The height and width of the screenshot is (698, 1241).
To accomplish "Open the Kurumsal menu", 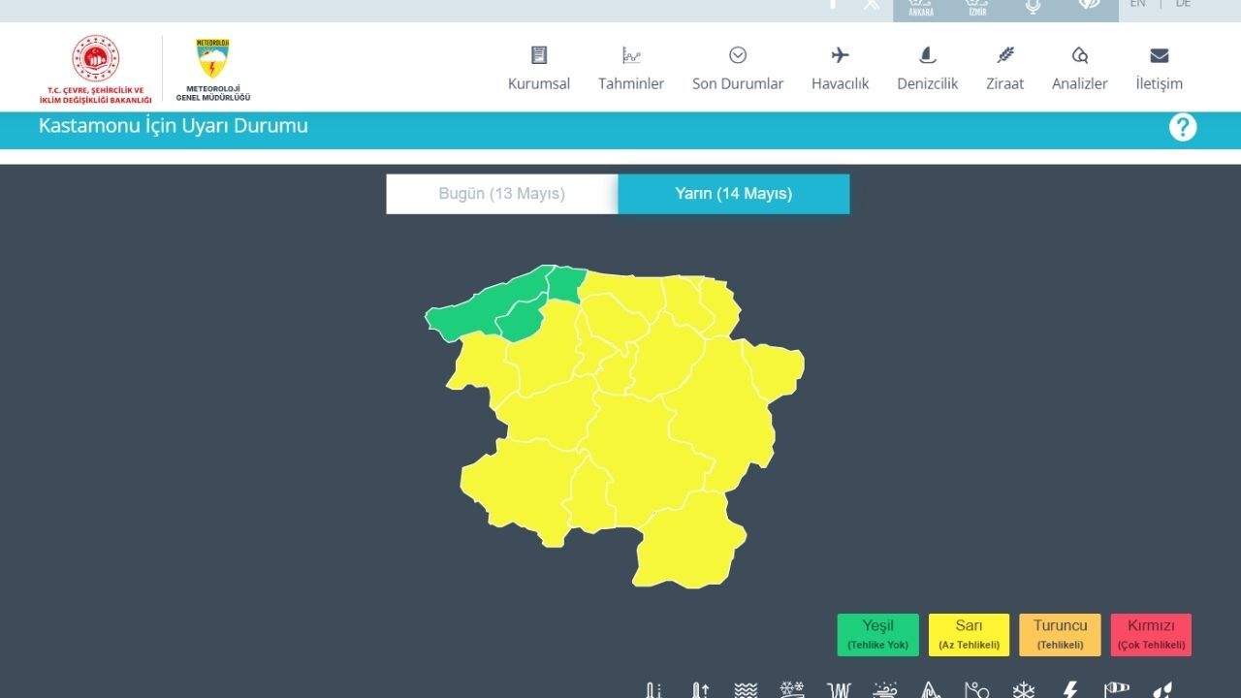I will (539, 69).
